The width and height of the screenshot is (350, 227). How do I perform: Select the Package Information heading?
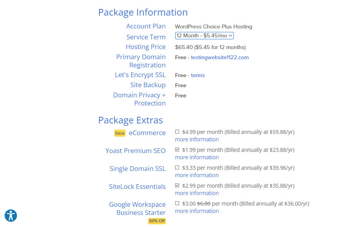point(143,12)
